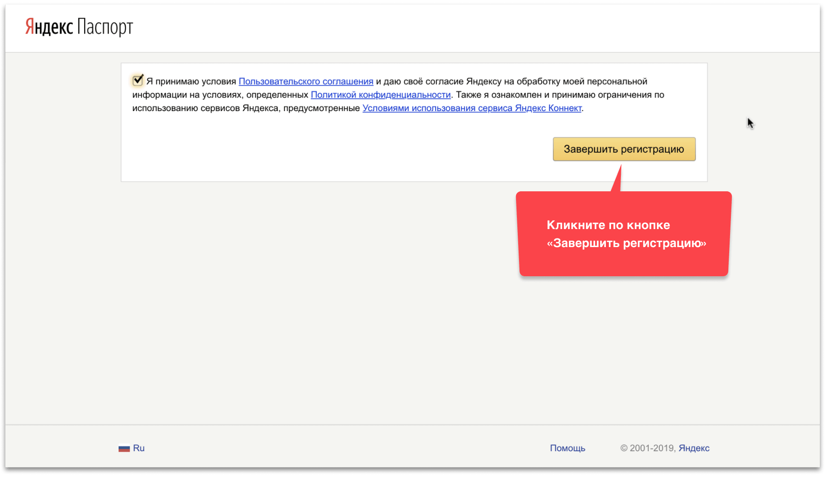Toggle the terms acceptance checkbox
Viewport: 825px width, 477px height.
[137, 80]
